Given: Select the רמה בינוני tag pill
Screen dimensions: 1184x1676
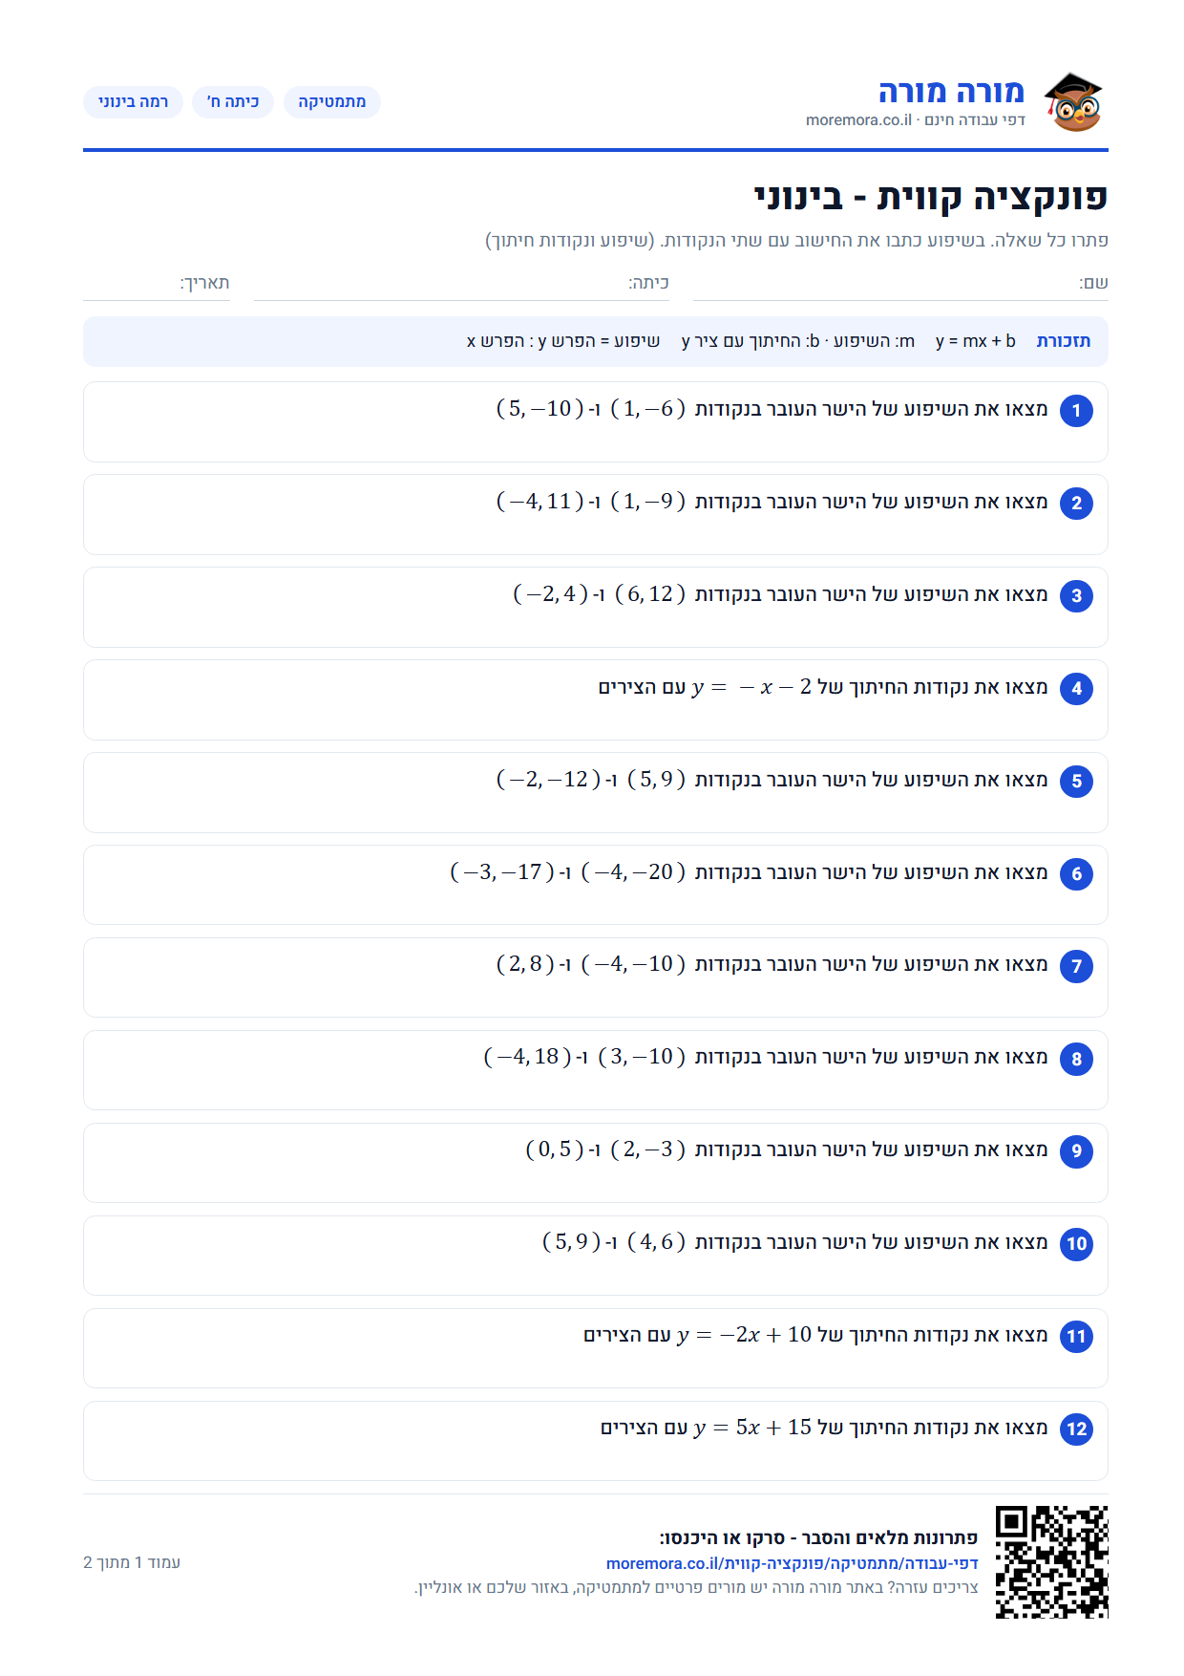Looking at the screenshot, I should [x=133, y=102].
